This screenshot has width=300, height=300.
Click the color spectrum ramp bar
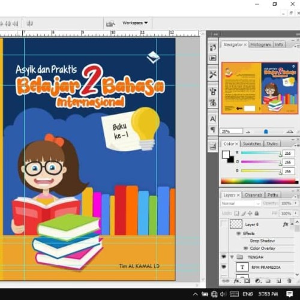[260, 181]
